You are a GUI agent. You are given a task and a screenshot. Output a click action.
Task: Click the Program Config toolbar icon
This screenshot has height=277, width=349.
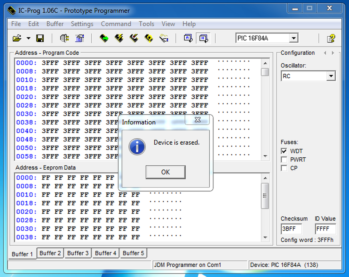click(134, 38)
